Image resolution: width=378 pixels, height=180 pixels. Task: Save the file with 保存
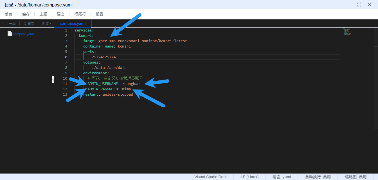pyautogui.click(x=26, y=14)
